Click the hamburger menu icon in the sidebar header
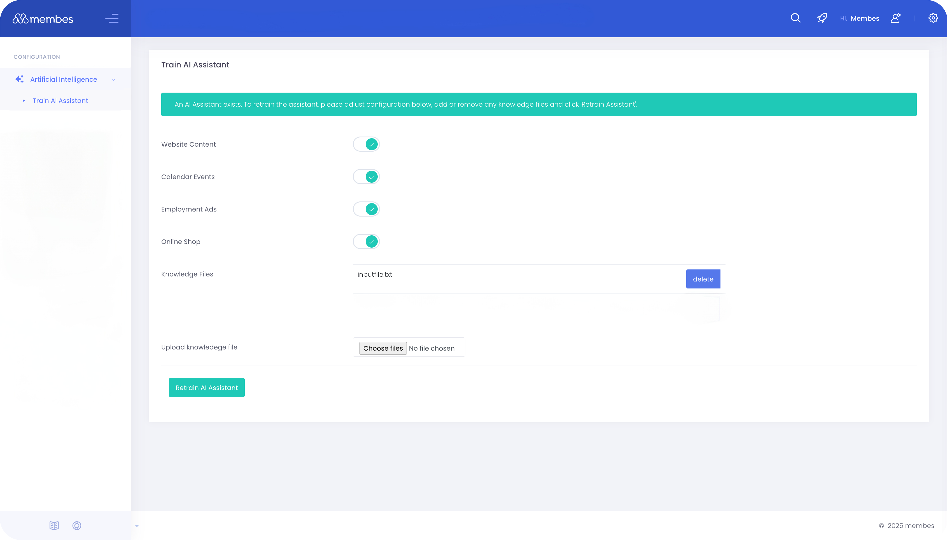 (112, 18)
